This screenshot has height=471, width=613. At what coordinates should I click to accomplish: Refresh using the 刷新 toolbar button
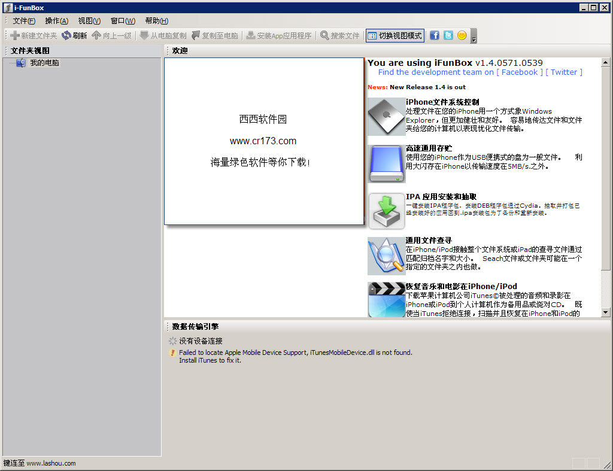pos(74,35)
